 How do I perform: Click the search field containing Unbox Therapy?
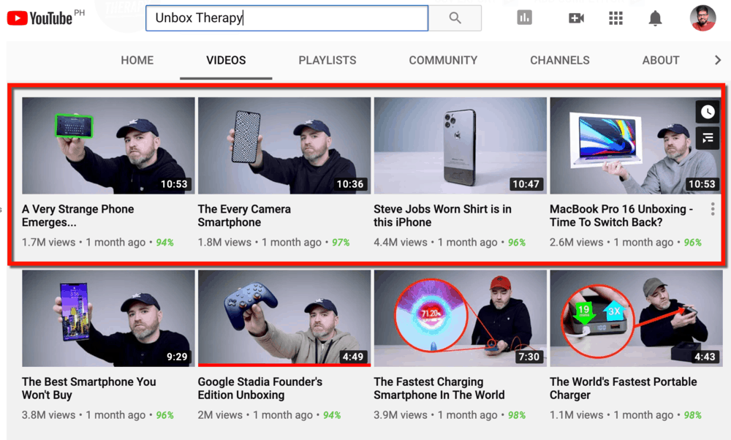click(x=287, y=18)
